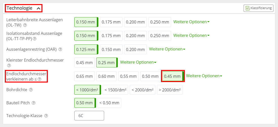
Task: Show help for Endlochdurchmesser verkleinern
Action: coord(39,79)
